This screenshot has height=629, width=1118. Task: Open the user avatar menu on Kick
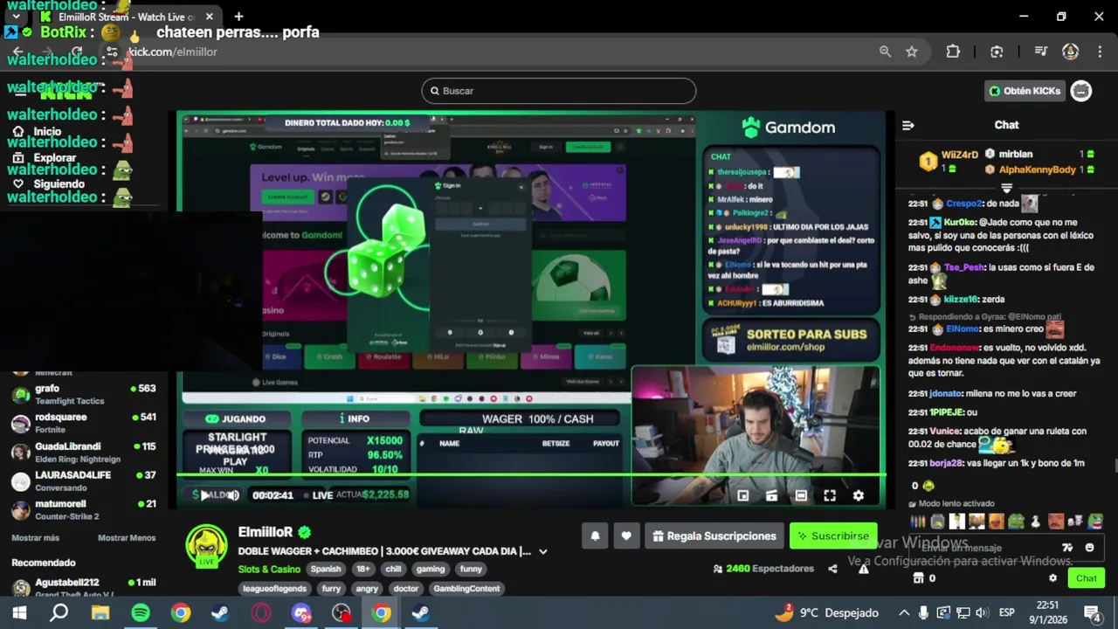click(1081, 91)
